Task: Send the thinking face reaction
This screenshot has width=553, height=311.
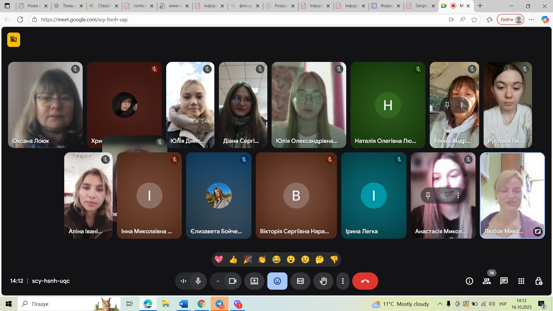Action: [x=319, y=259]
